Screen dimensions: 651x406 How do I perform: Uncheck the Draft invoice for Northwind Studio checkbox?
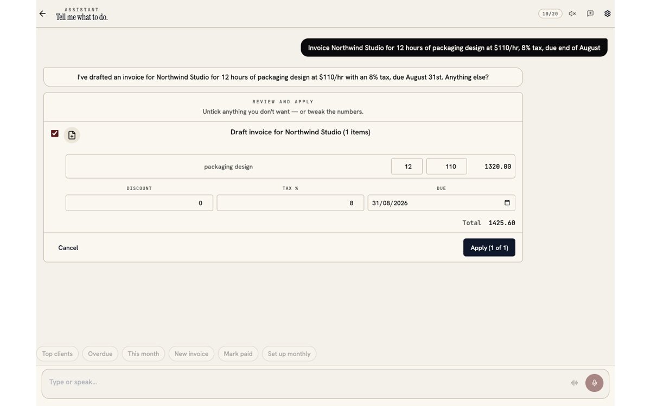tap(55, 133)
